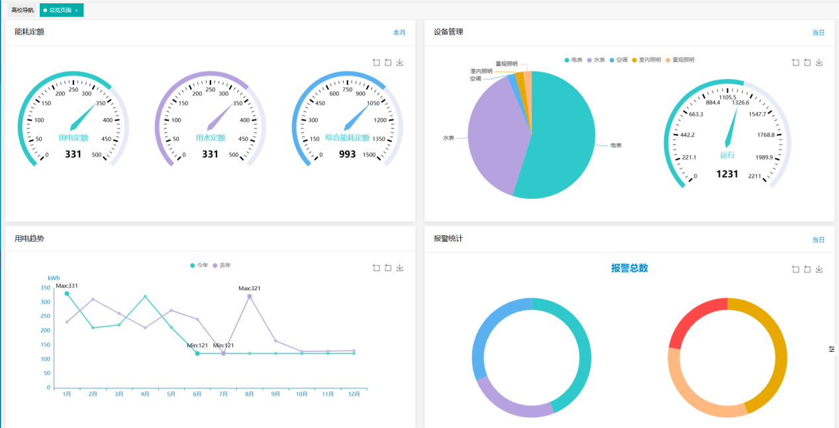
Task: Click zoom reset icon in 设备管理 panel
Action: [808, 62]
